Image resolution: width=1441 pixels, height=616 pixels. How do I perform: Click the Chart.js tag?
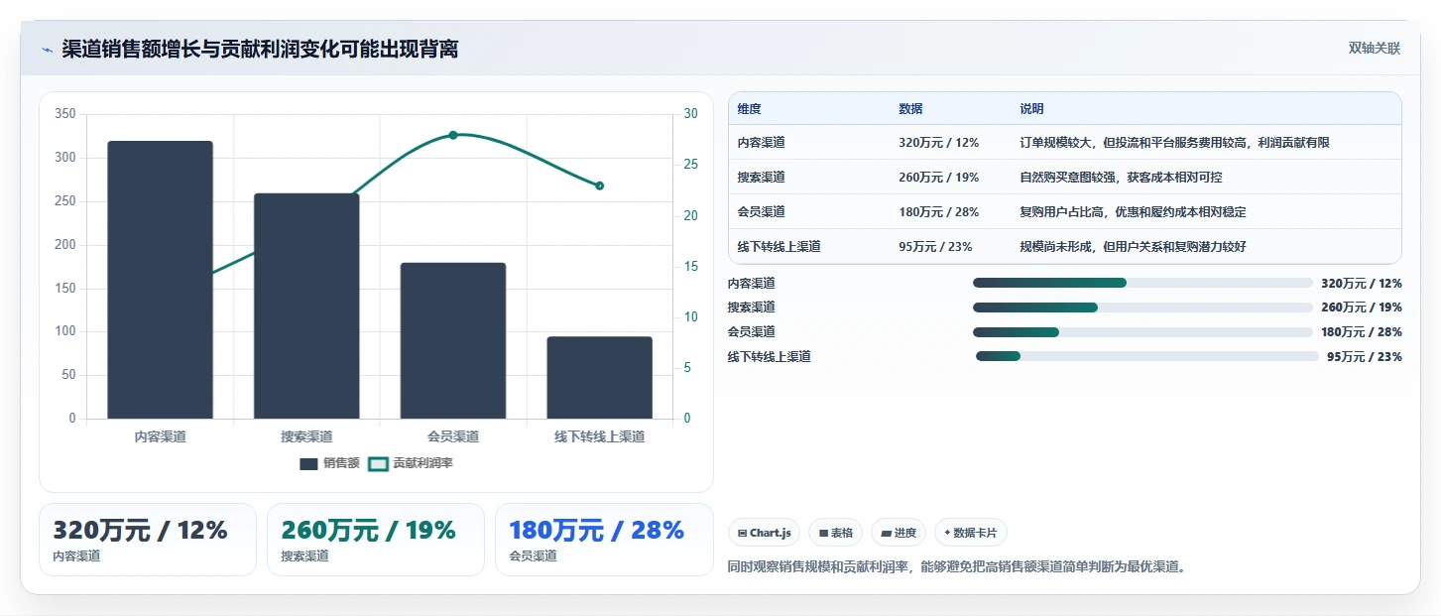765,533
